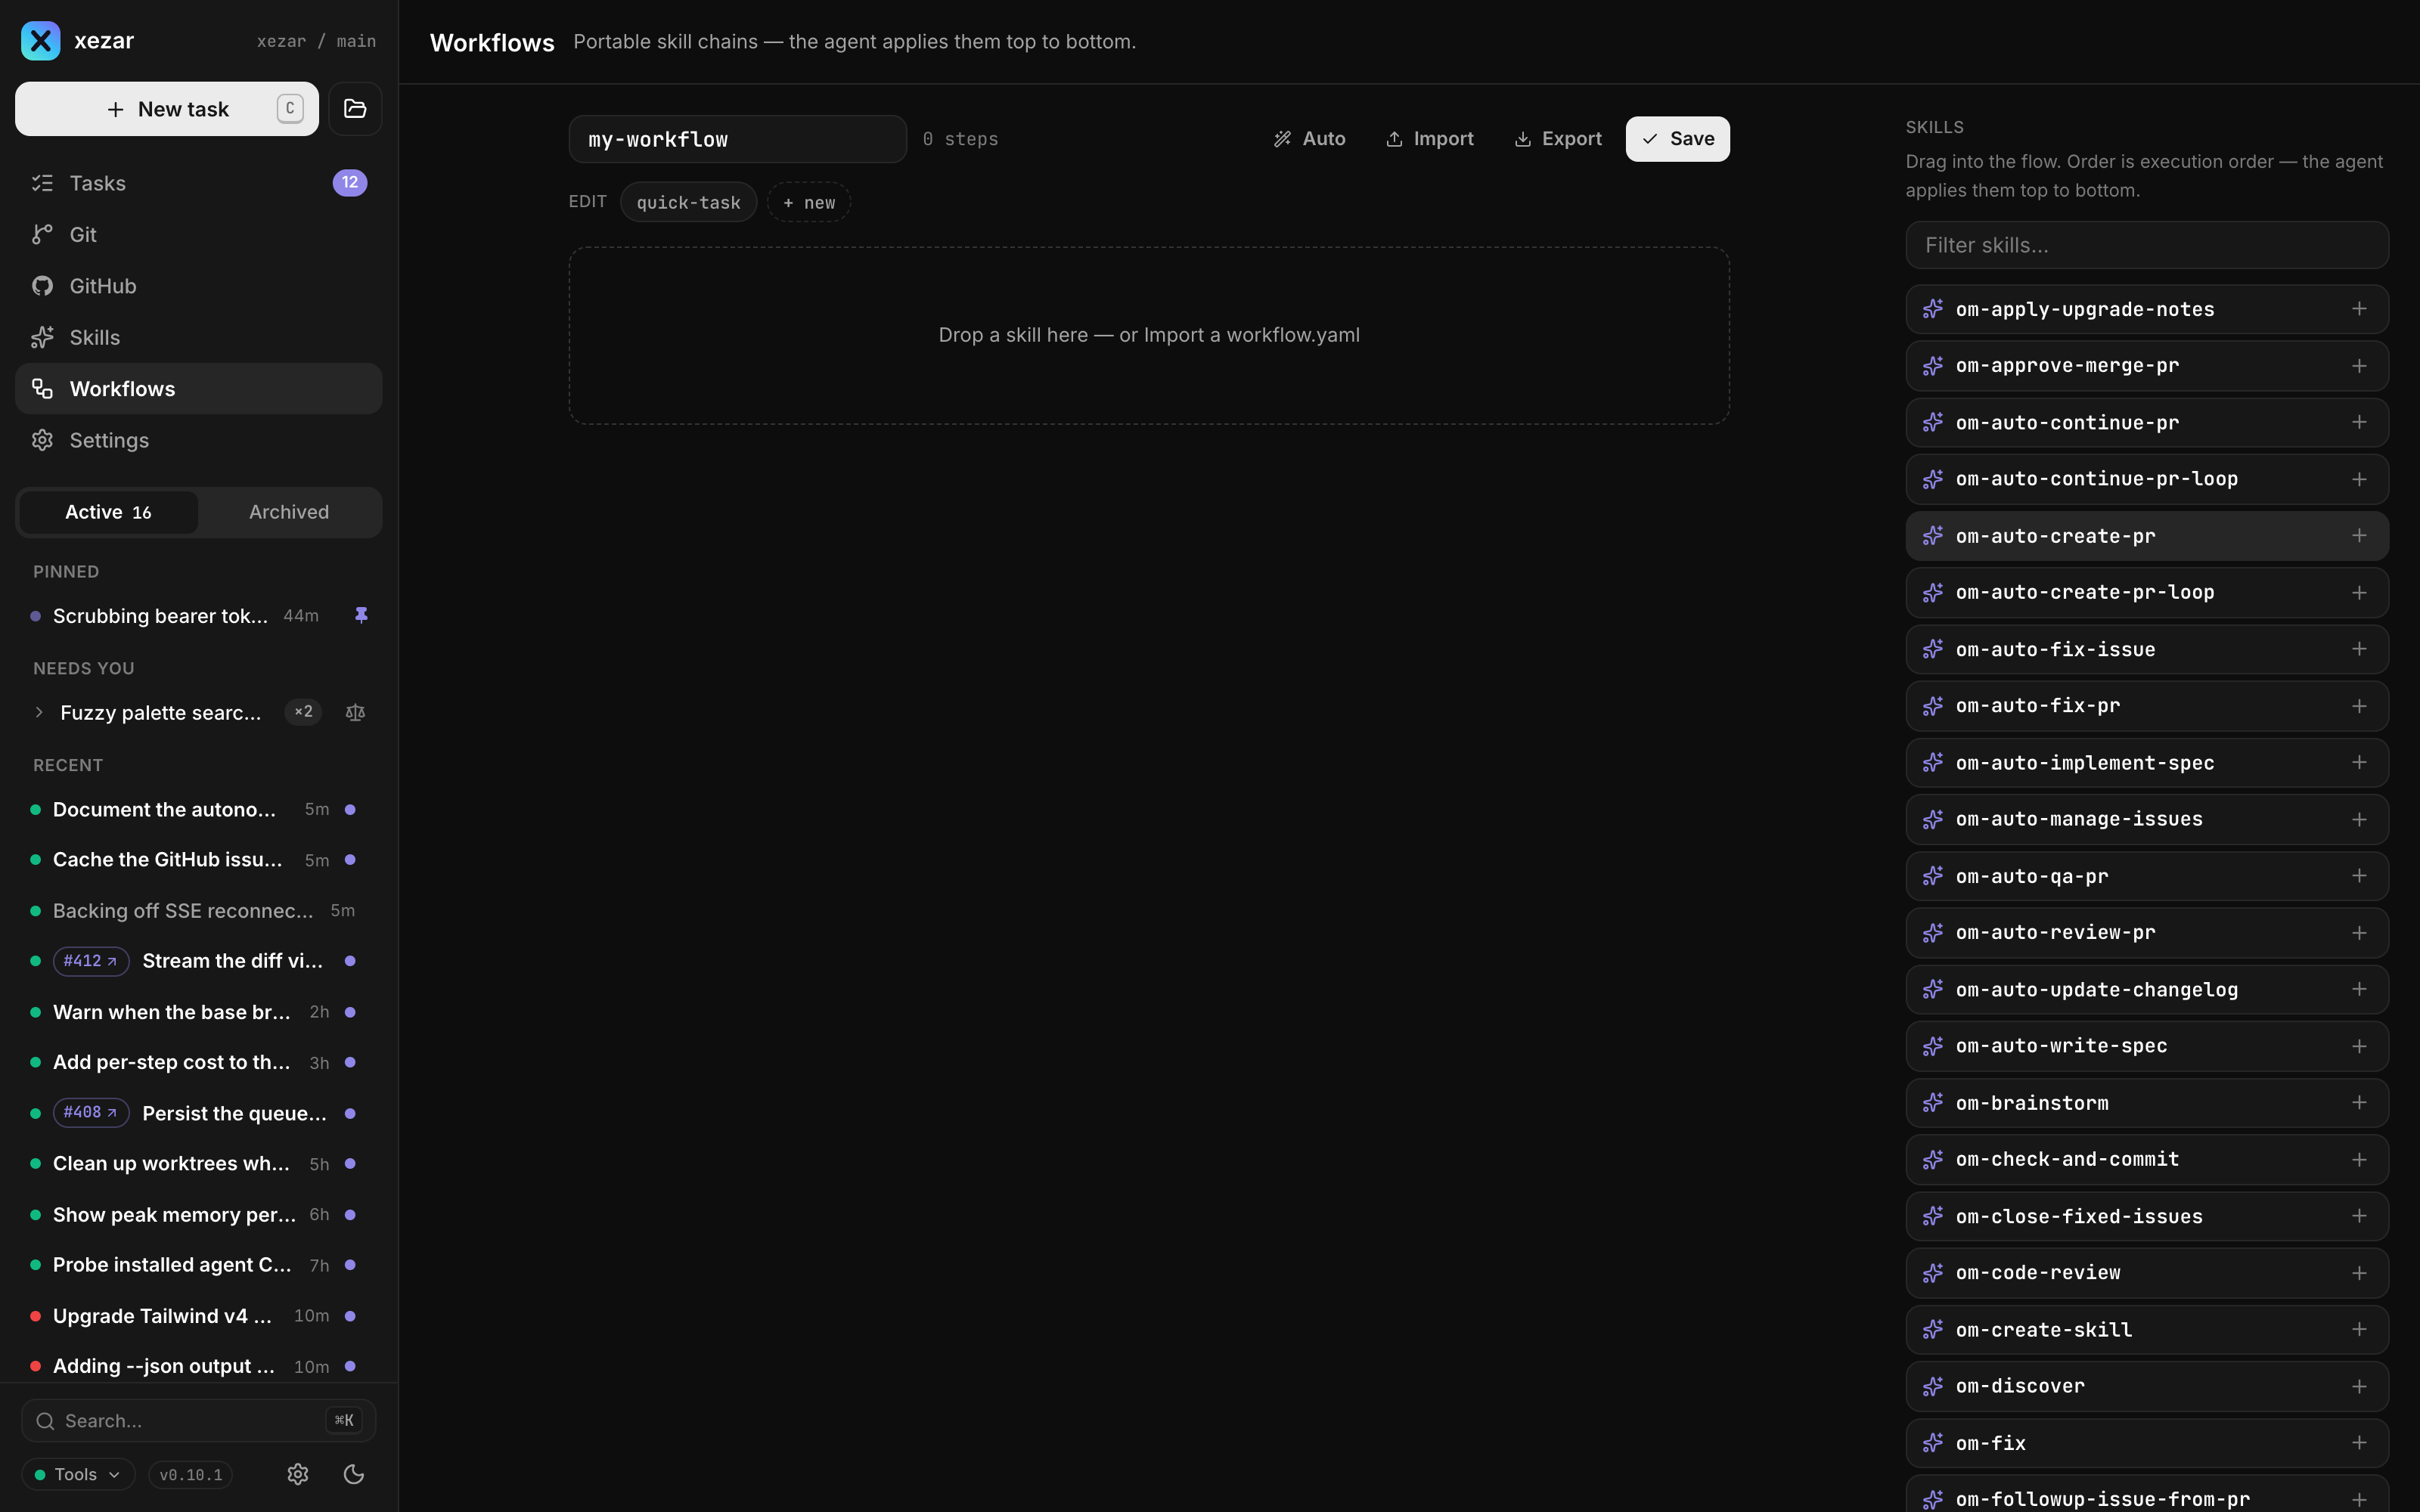Save the workflow

pos(1677,139)
